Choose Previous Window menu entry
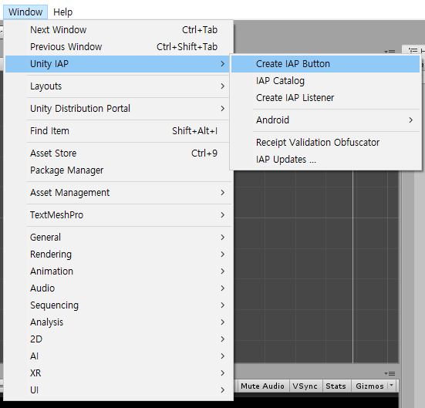425x408 pixels. pyautogui.click(x=118, y=46)
